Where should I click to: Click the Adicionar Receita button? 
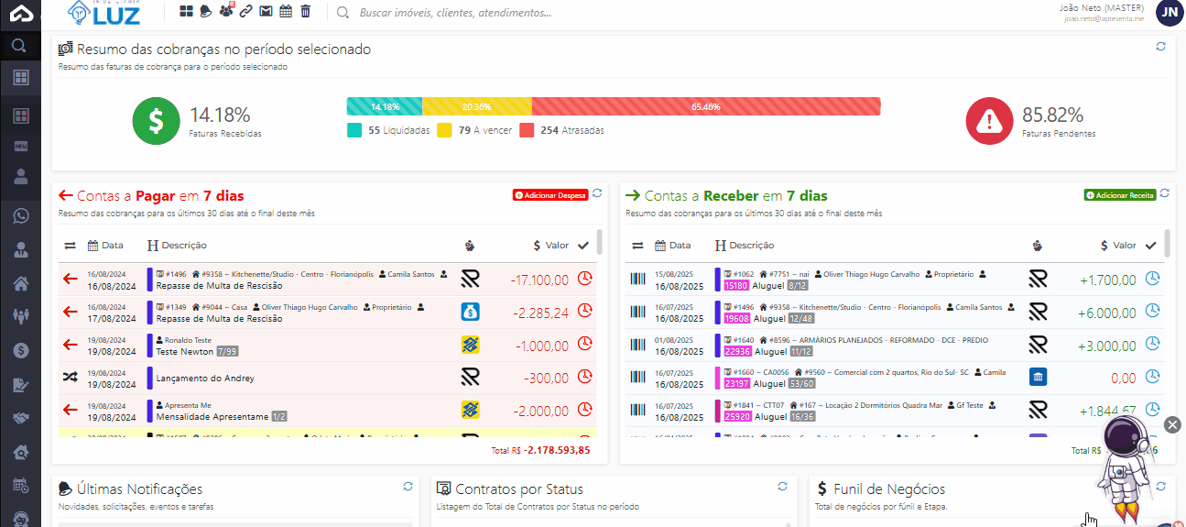1118,195
